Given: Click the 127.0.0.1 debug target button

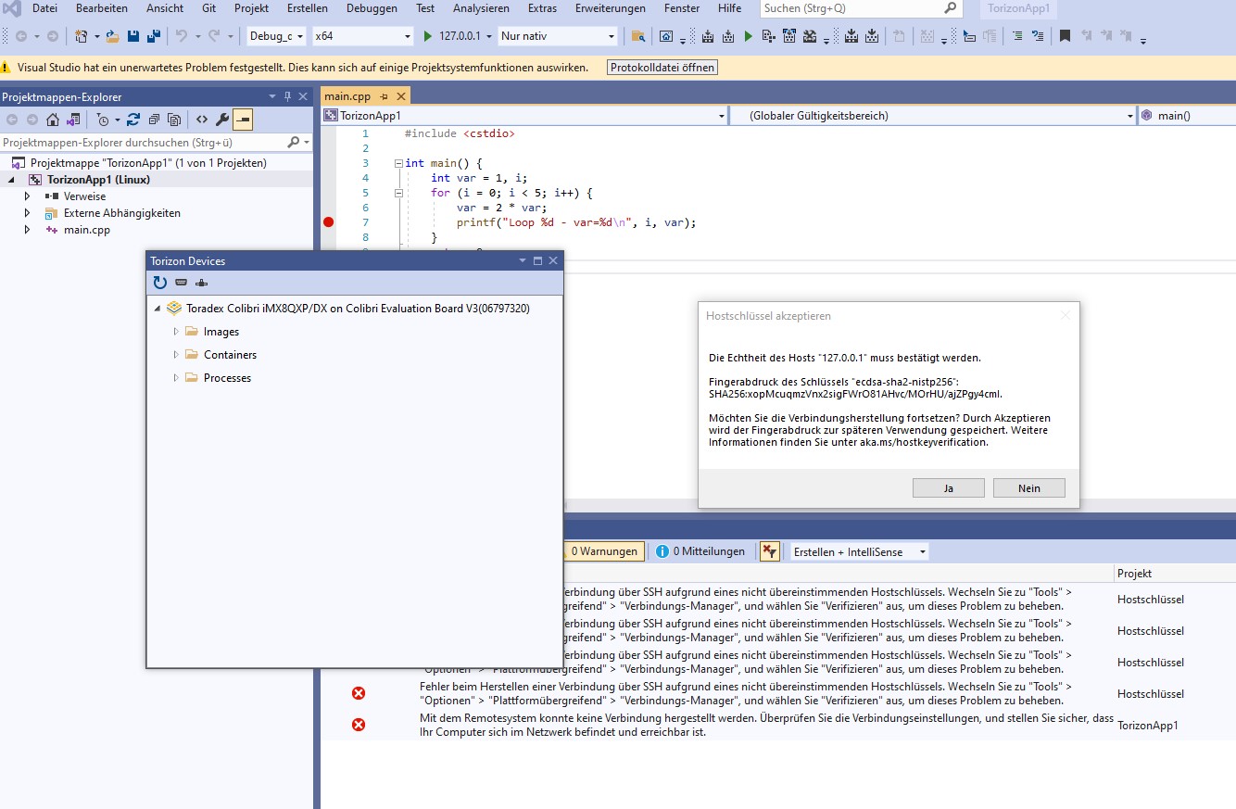Looking at the screenshot, I should (458, 36).
